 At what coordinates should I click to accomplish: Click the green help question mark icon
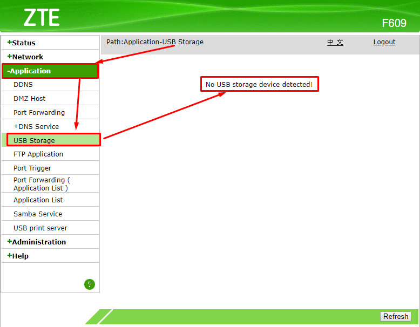[x=90, y=284]
